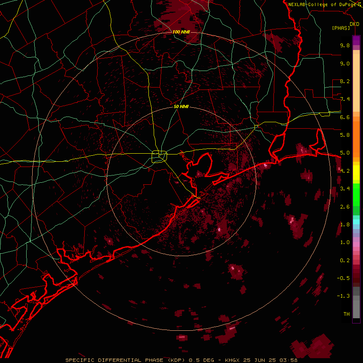Click the 25 JUN 25 03:58 timestamp
Viewport: 363px width, 363px height.
[270, 360]
